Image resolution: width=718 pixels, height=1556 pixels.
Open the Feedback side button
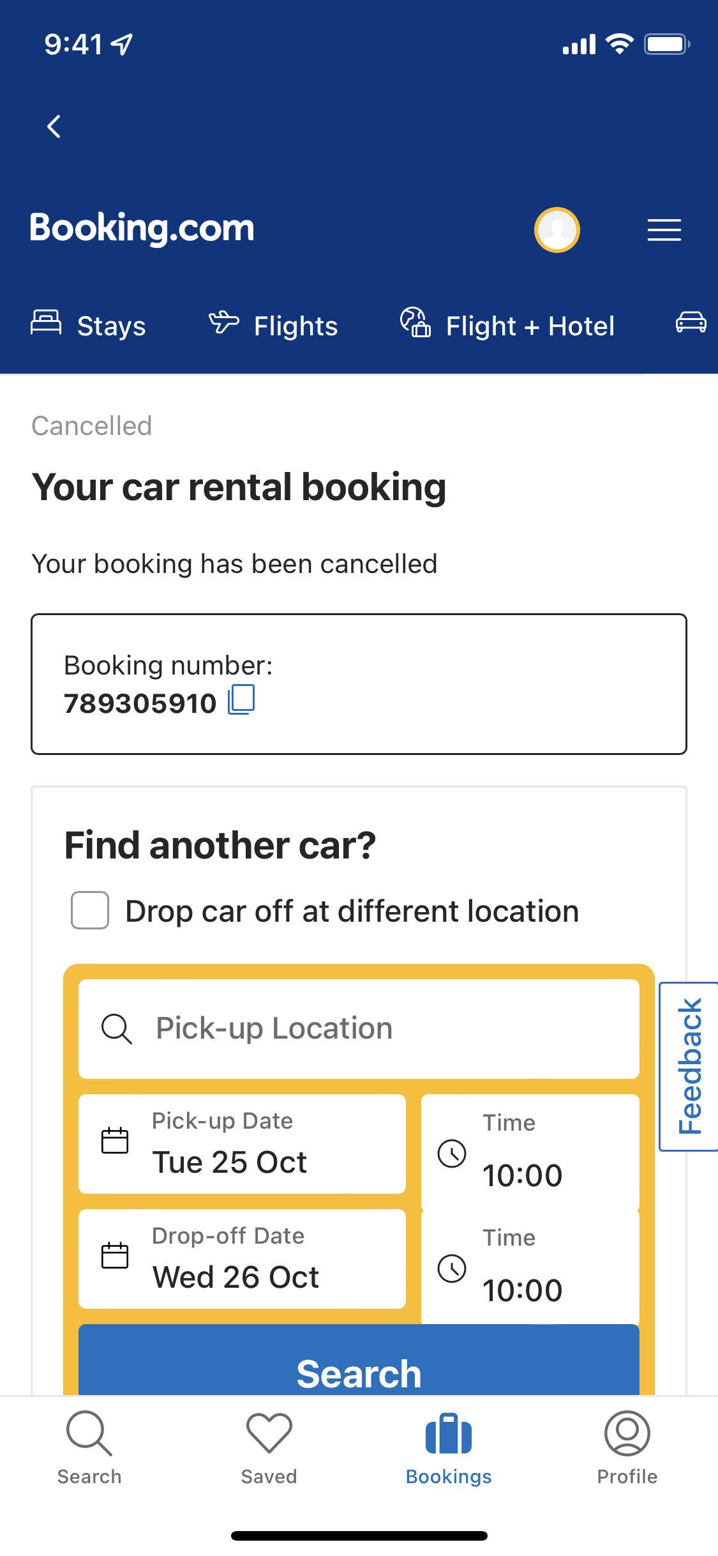pos(689,1066)
